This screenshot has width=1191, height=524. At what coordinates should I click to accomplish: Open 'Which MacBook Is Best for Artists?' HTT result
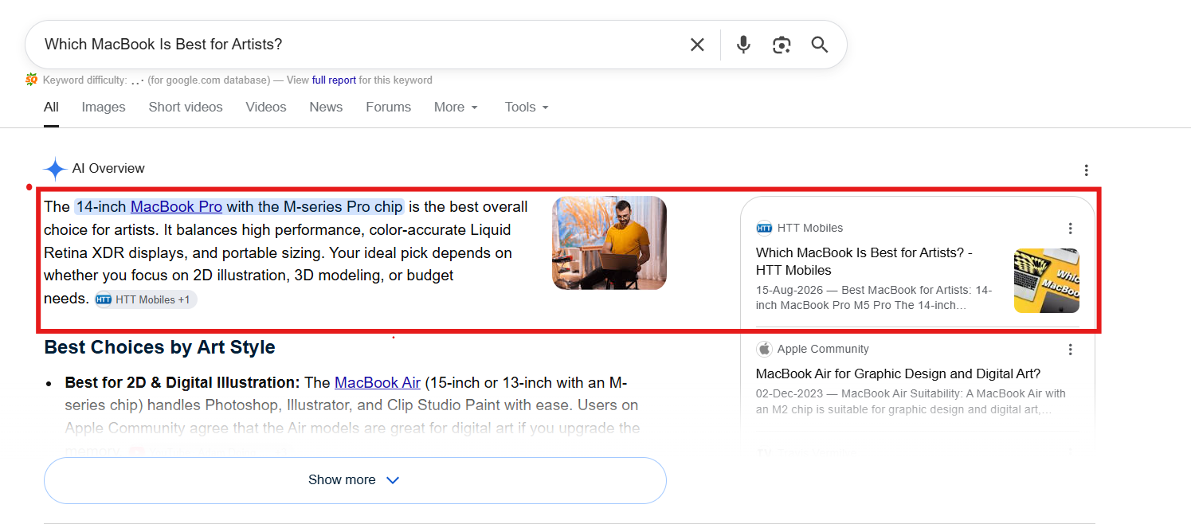(x=864, y=261)
